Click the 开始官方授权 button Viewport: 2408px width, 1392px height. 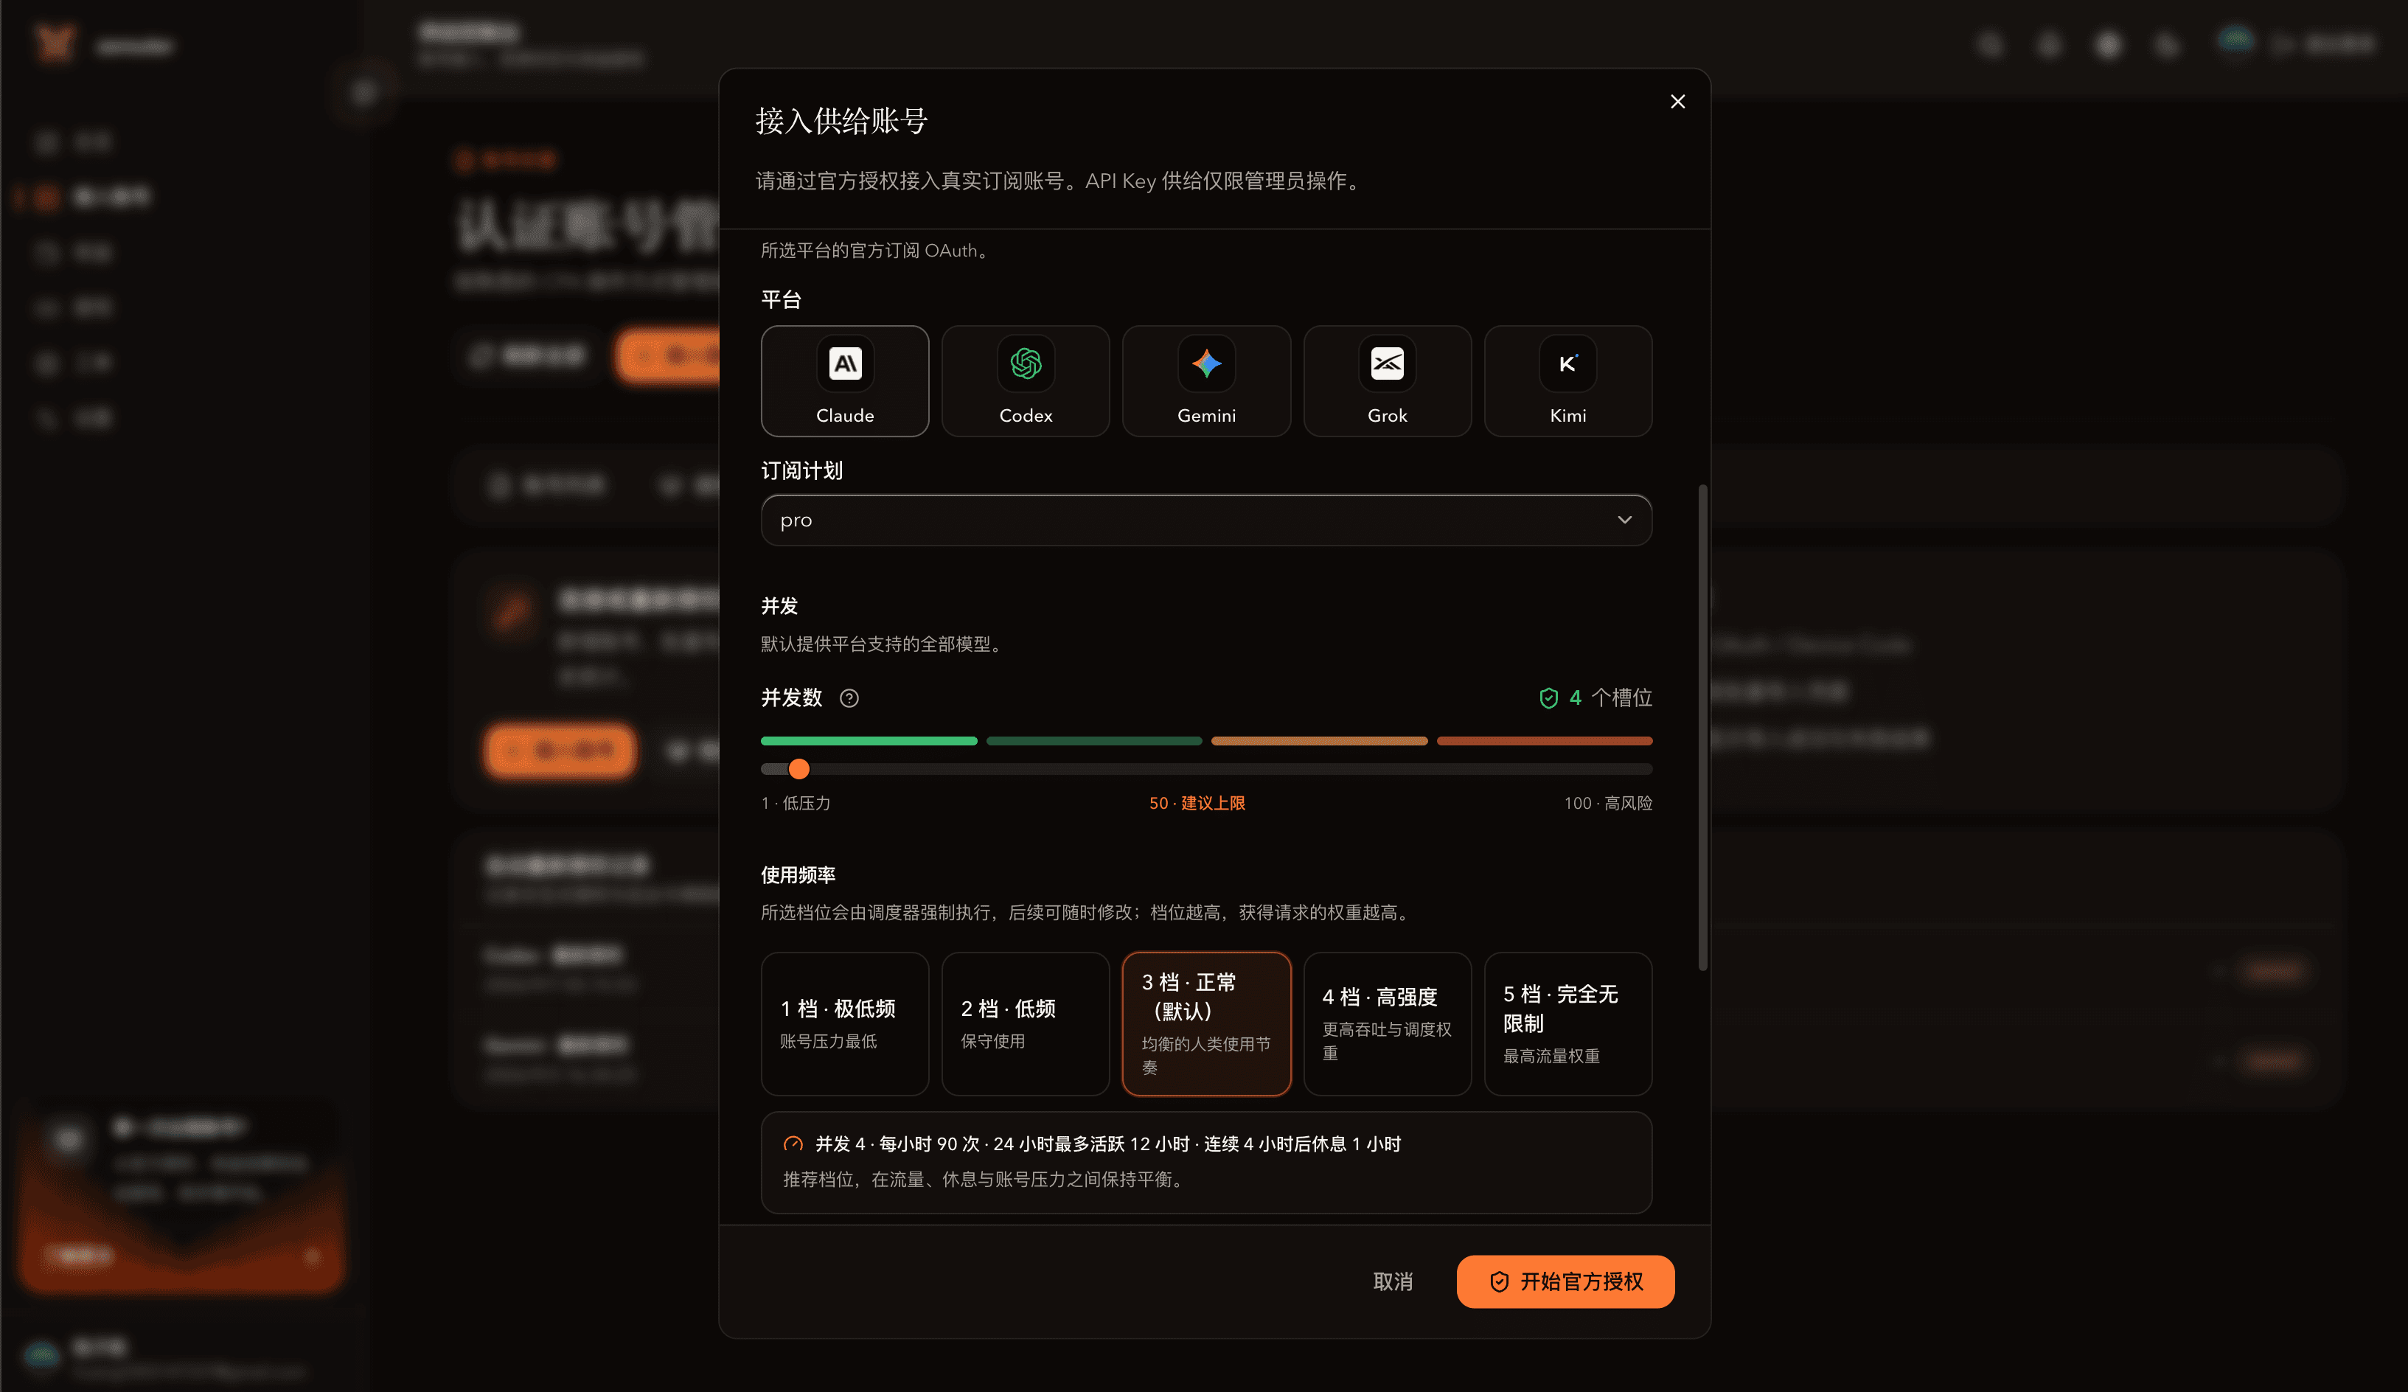click(x=1565, y=1281)
